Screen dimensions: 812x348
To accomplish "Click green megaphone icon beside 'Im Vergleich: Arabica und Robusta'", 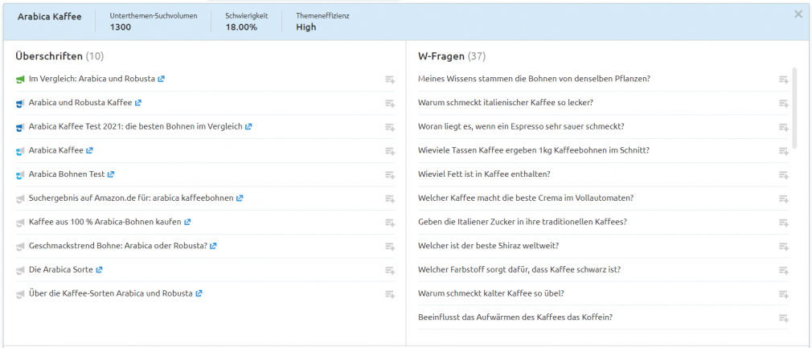I will [20, 80].
